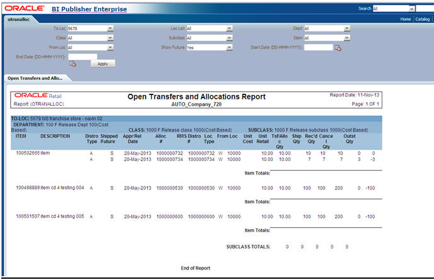Click the Oracle logo in header
Image resolution: width=434 pixels, height=280 pixels.
click(x=25, y=8)
